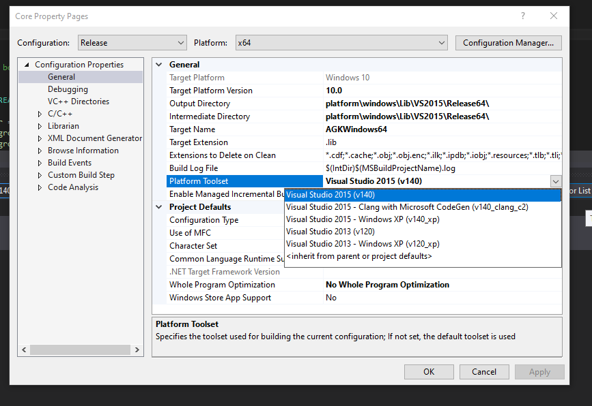Collapse the General property section

[159, 65]
